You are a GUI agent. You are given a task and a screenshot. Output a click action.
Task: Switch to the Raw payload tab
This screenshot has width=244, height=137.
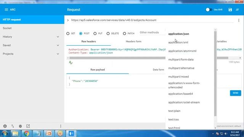(x=98, y=70)
